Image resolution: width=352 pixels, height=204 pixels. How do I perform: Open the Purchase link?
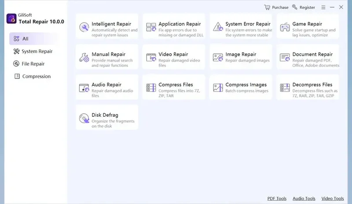pos(280,7)
